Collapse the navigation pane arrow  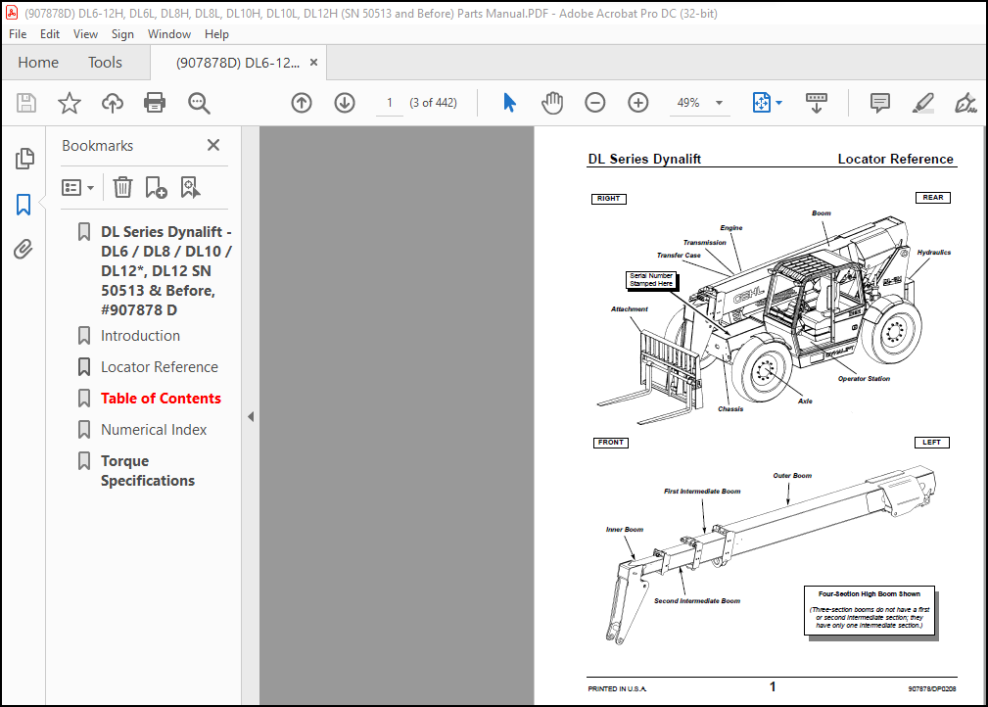pos(251,416)
